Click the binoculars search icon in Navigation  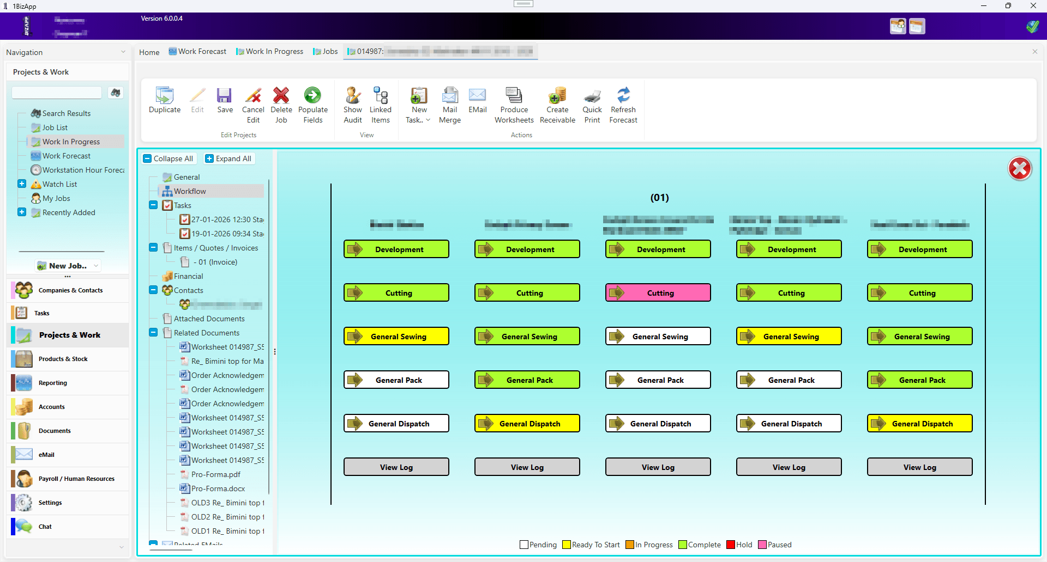point(115,93)
